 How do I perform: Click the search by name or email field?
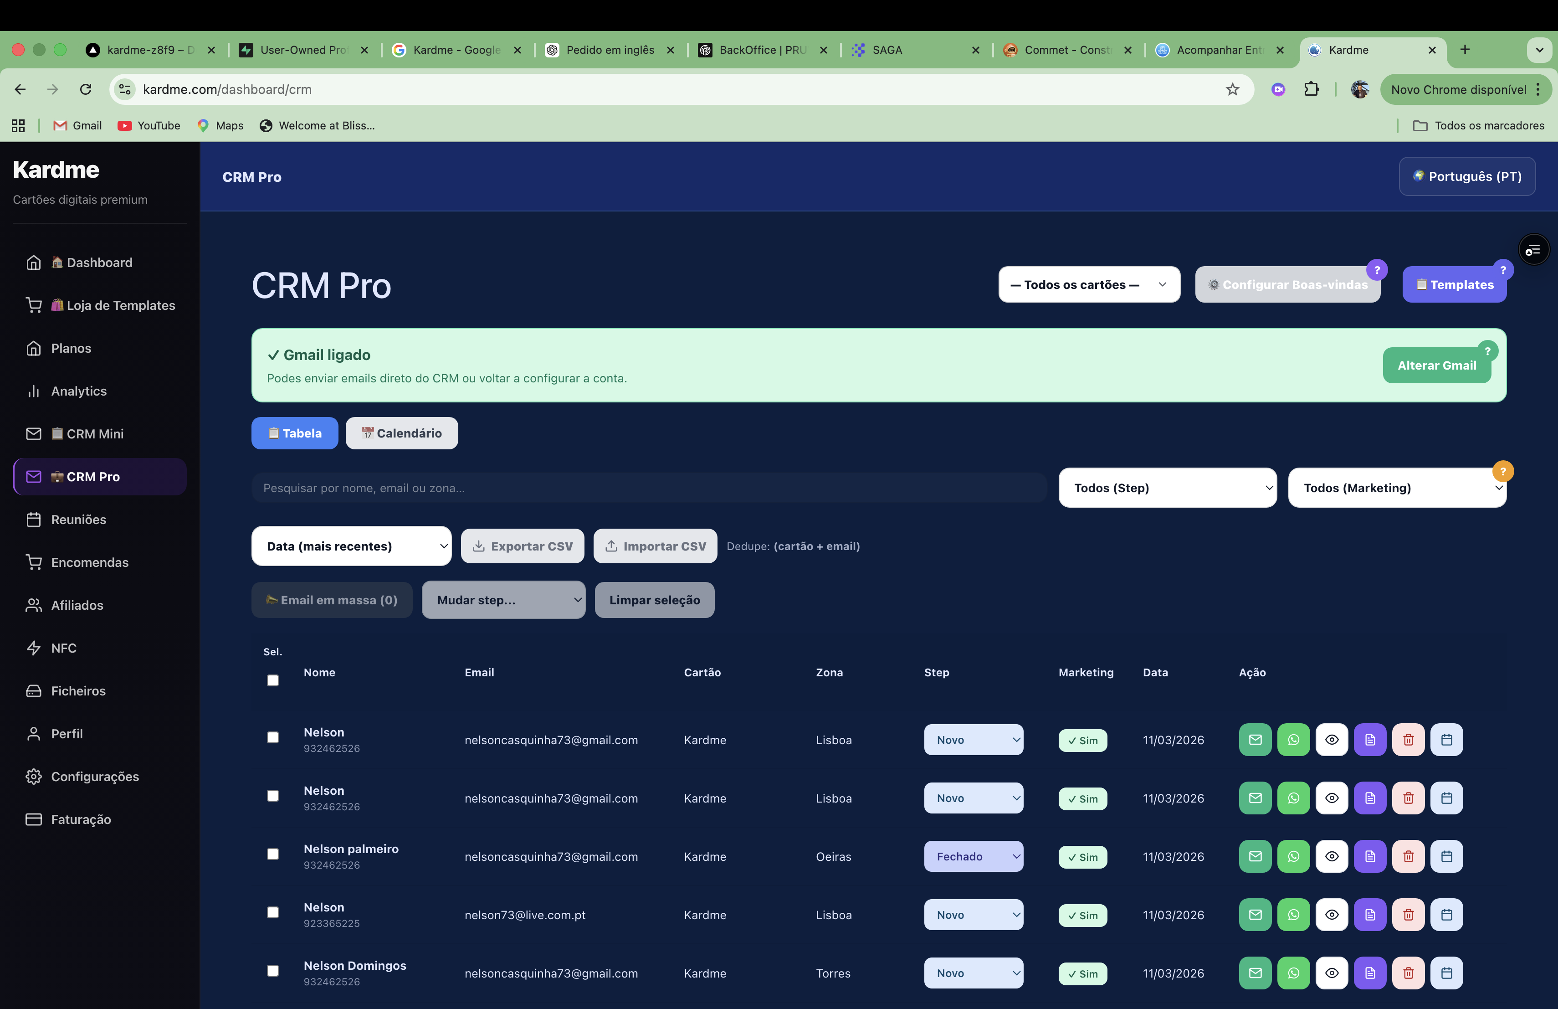click(648, 488)
